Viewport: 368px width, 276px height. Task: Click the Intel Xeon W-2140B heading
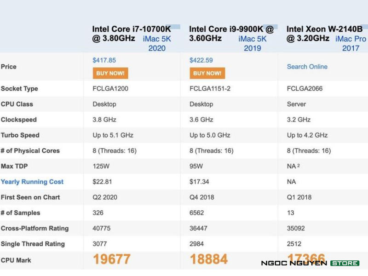(x=324, y=29)
